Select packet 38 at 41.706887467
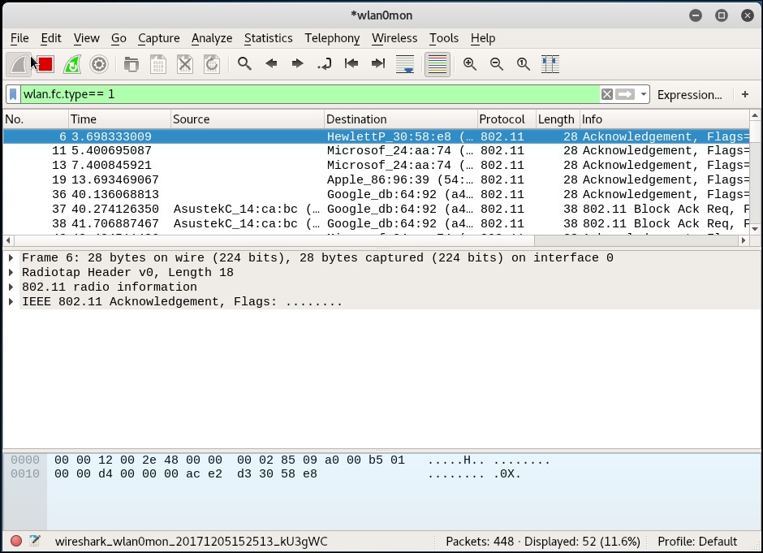 coord(376,224)
